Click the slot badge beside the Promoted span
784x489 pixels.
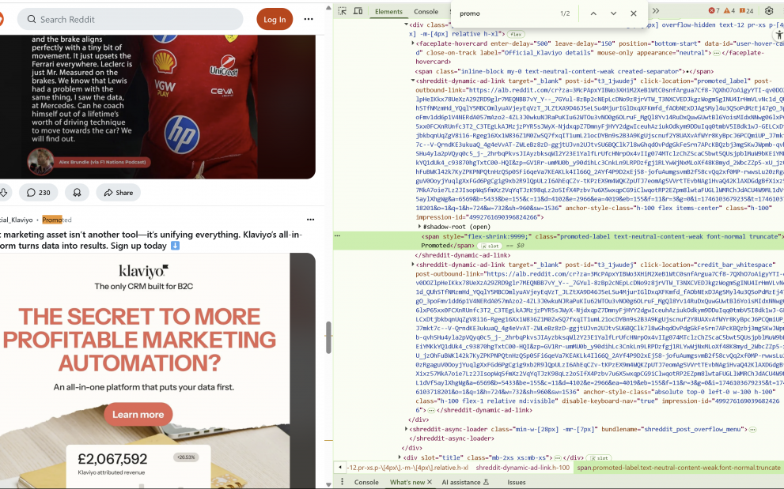(490, 246)
